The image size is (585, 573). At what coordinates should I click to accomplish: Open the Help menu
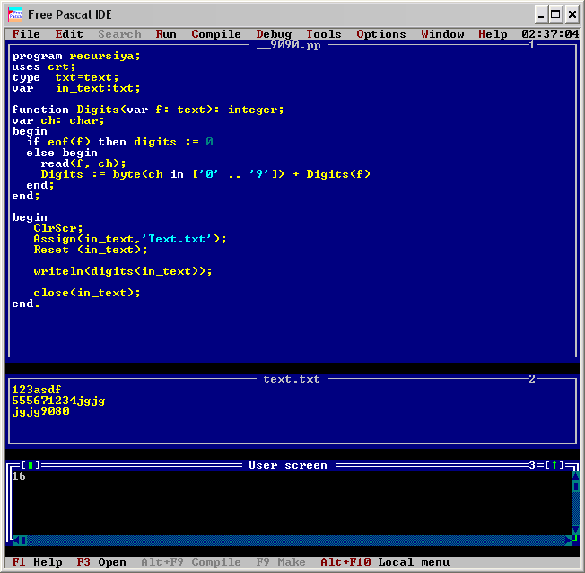pos(493,34)
